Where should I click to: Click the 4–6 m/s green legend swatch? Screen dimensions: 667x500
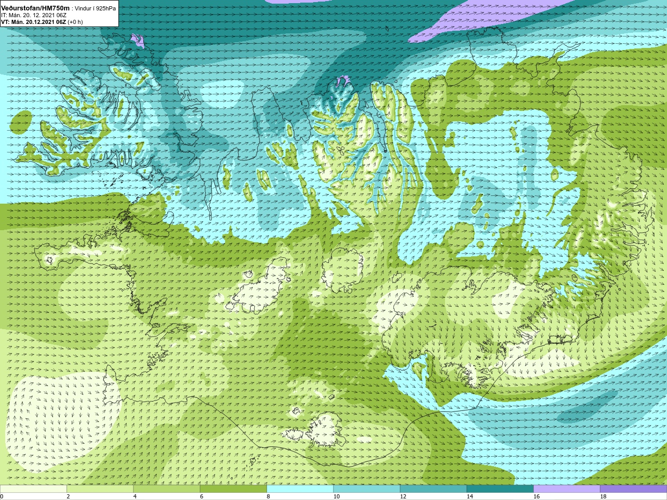tap(167, 489)
